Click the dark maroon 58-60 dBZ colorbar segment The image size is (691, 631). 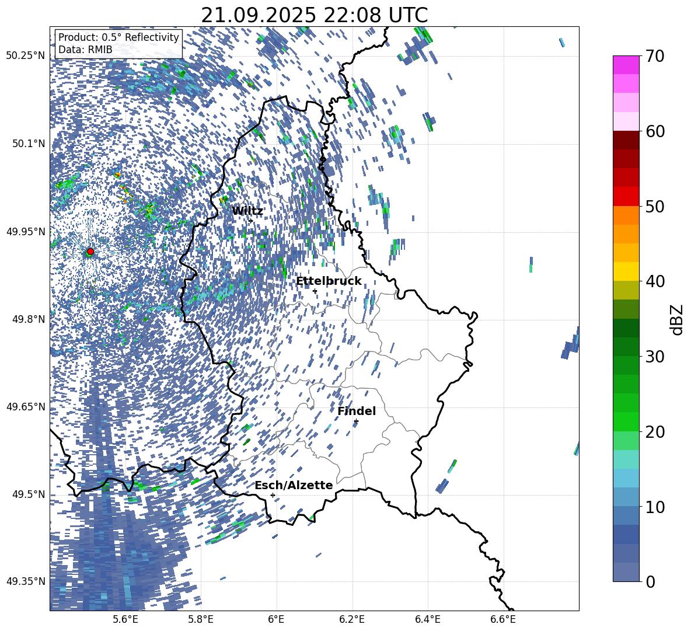[x=626, y=141]
